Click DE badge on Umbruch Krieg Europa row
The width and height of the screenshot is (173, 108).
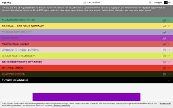click(164, 50)
